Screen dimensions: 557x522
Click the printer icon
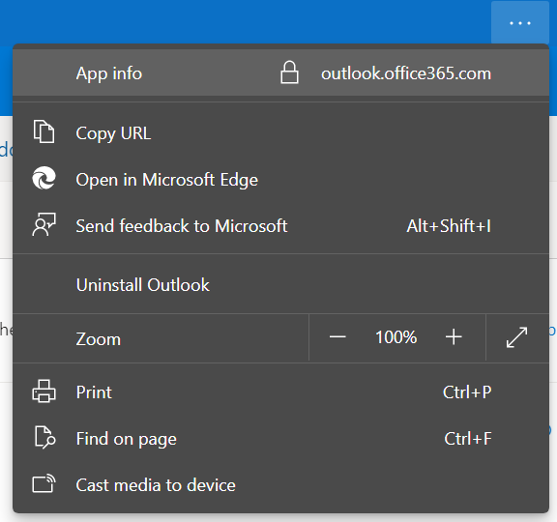[44, 391]
